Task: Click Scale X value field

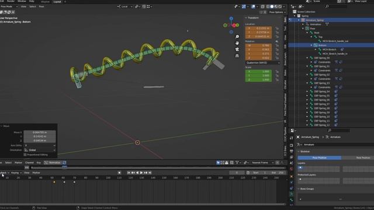Action: (x=258, y=71)
